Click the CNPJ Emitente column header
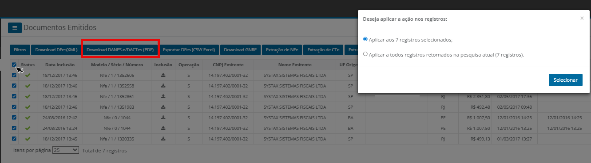The image size is (591, 163). [228, 65]
